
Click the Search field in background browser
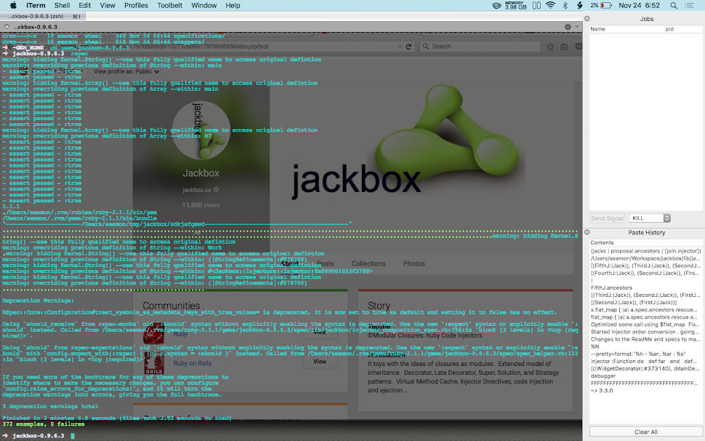[x=480, y=47]
